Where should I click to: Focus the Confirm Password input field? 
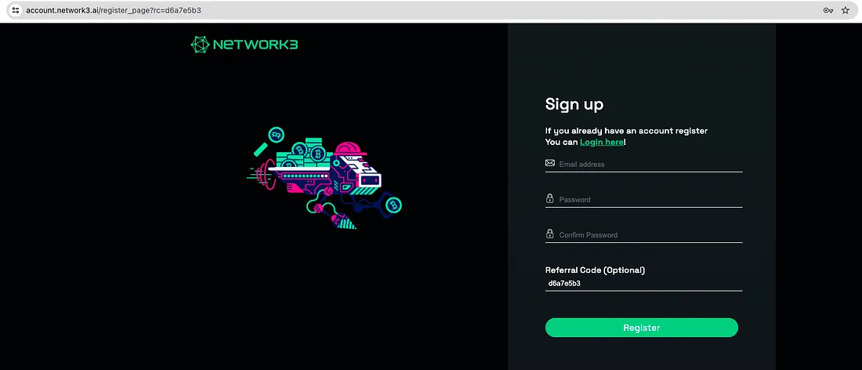click(643, 234)
